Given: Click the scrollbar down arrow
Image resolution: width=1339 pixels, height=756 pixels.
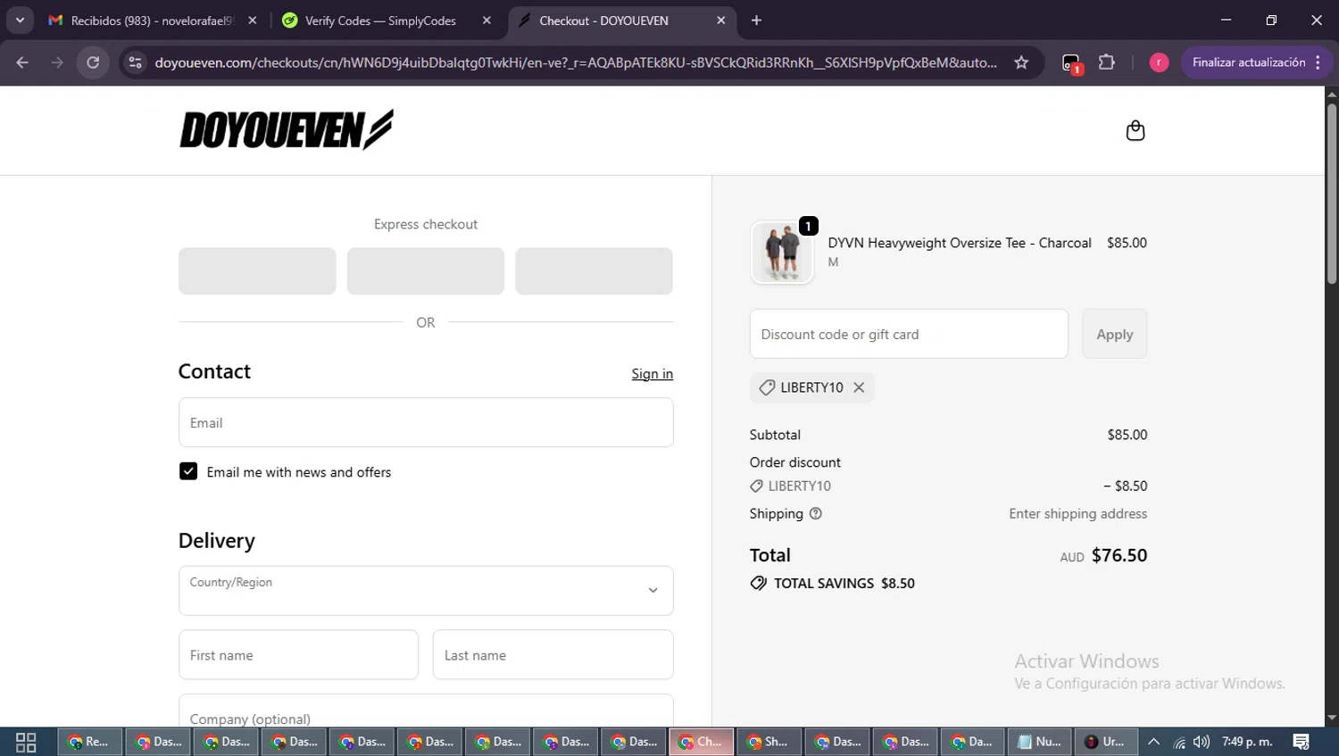Looking at the screenshot, I should (1332, 718).
